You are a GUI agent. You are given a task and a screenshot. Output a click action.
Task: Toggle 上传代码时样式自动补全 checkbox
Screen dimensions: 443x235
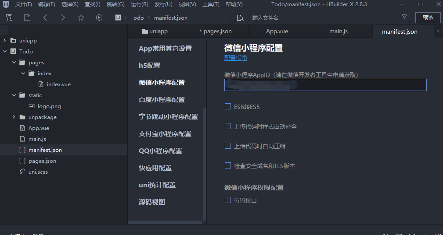228,126
